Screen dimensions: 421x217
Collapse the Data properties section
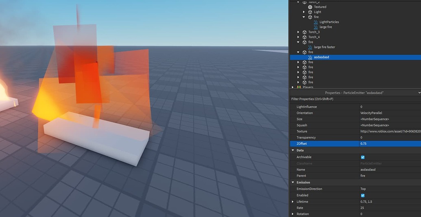click(x=293, y=150)
